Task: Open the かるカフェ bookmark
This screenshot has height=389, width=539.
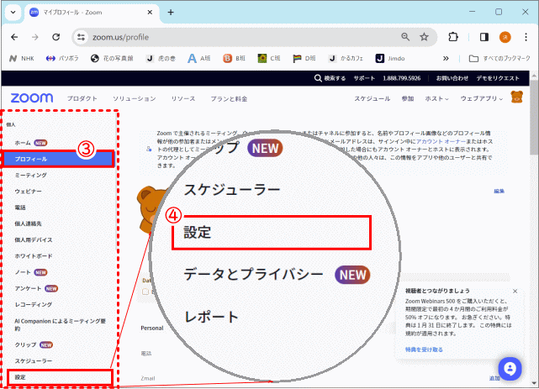Action: tap(346, 58)
